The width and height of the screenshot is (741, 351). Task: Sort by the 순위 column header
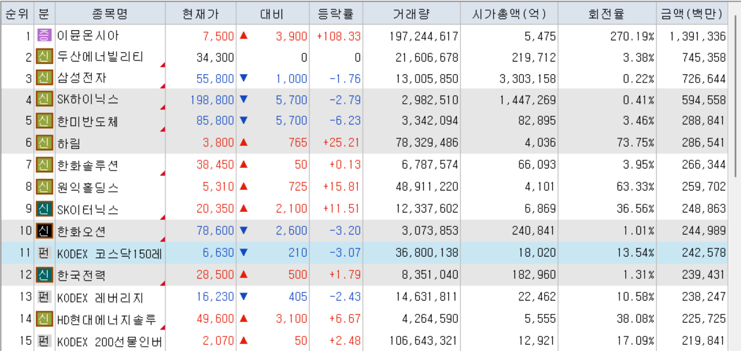tap(17, 14)
